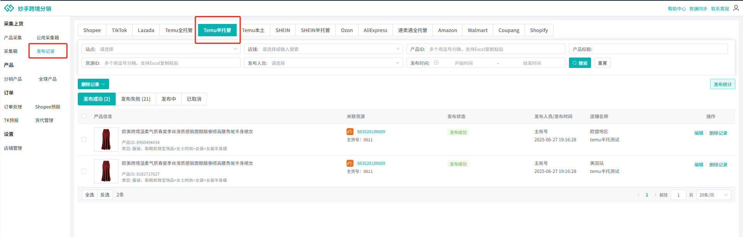Image resolution: width=743 pixels, height=237 pixels.
Task: Open the 店铺 store dropdown
Action: click(323, 49)
